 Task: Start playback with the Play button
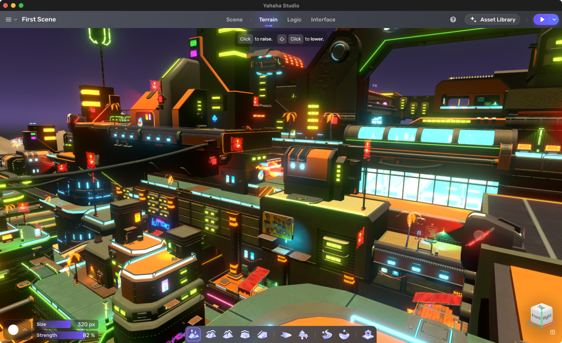click(x=543, y=19)
